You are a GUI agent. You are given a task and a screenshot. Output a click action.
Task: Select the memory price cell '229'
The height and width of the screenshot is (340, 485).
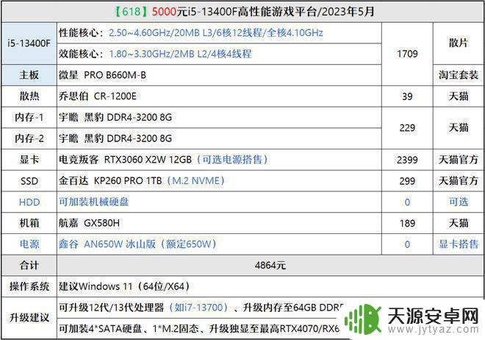point(407,128)
